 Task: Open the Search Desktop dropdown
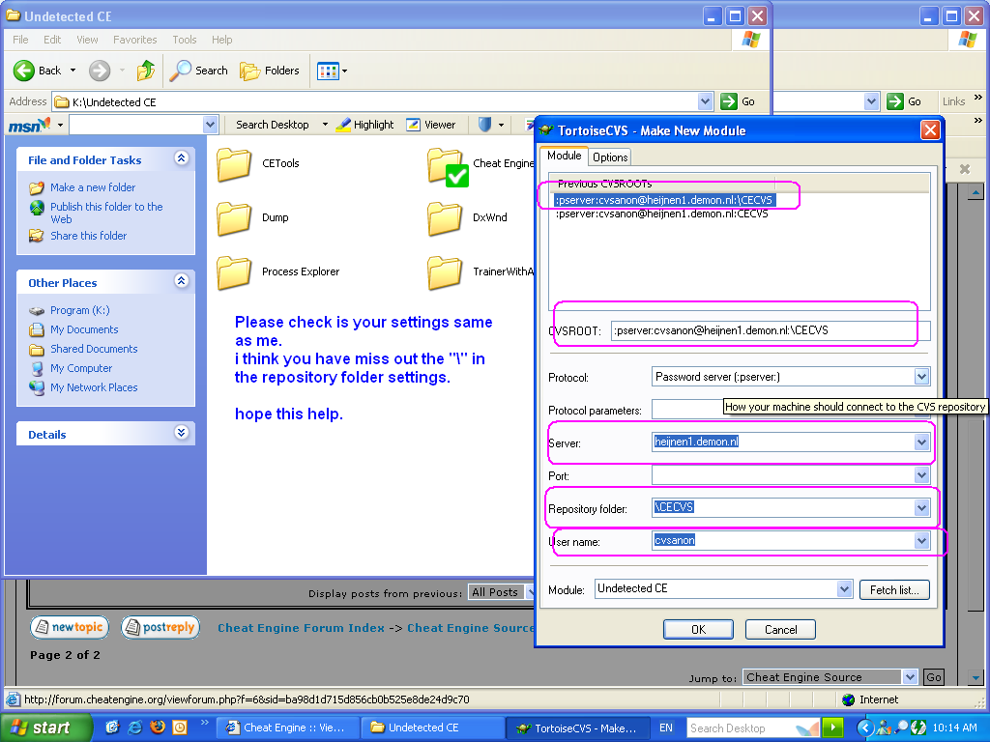click(326, 125)
